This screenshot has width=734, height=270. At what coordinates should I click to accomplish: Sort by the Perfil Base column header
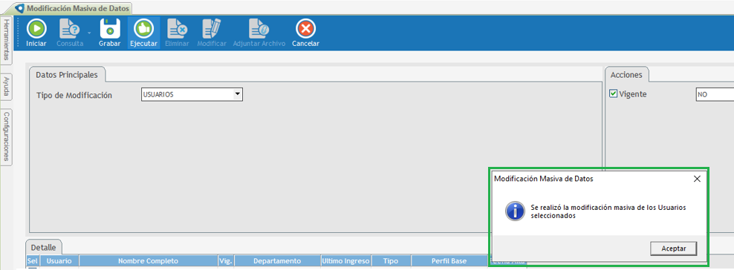pos(450,260)
